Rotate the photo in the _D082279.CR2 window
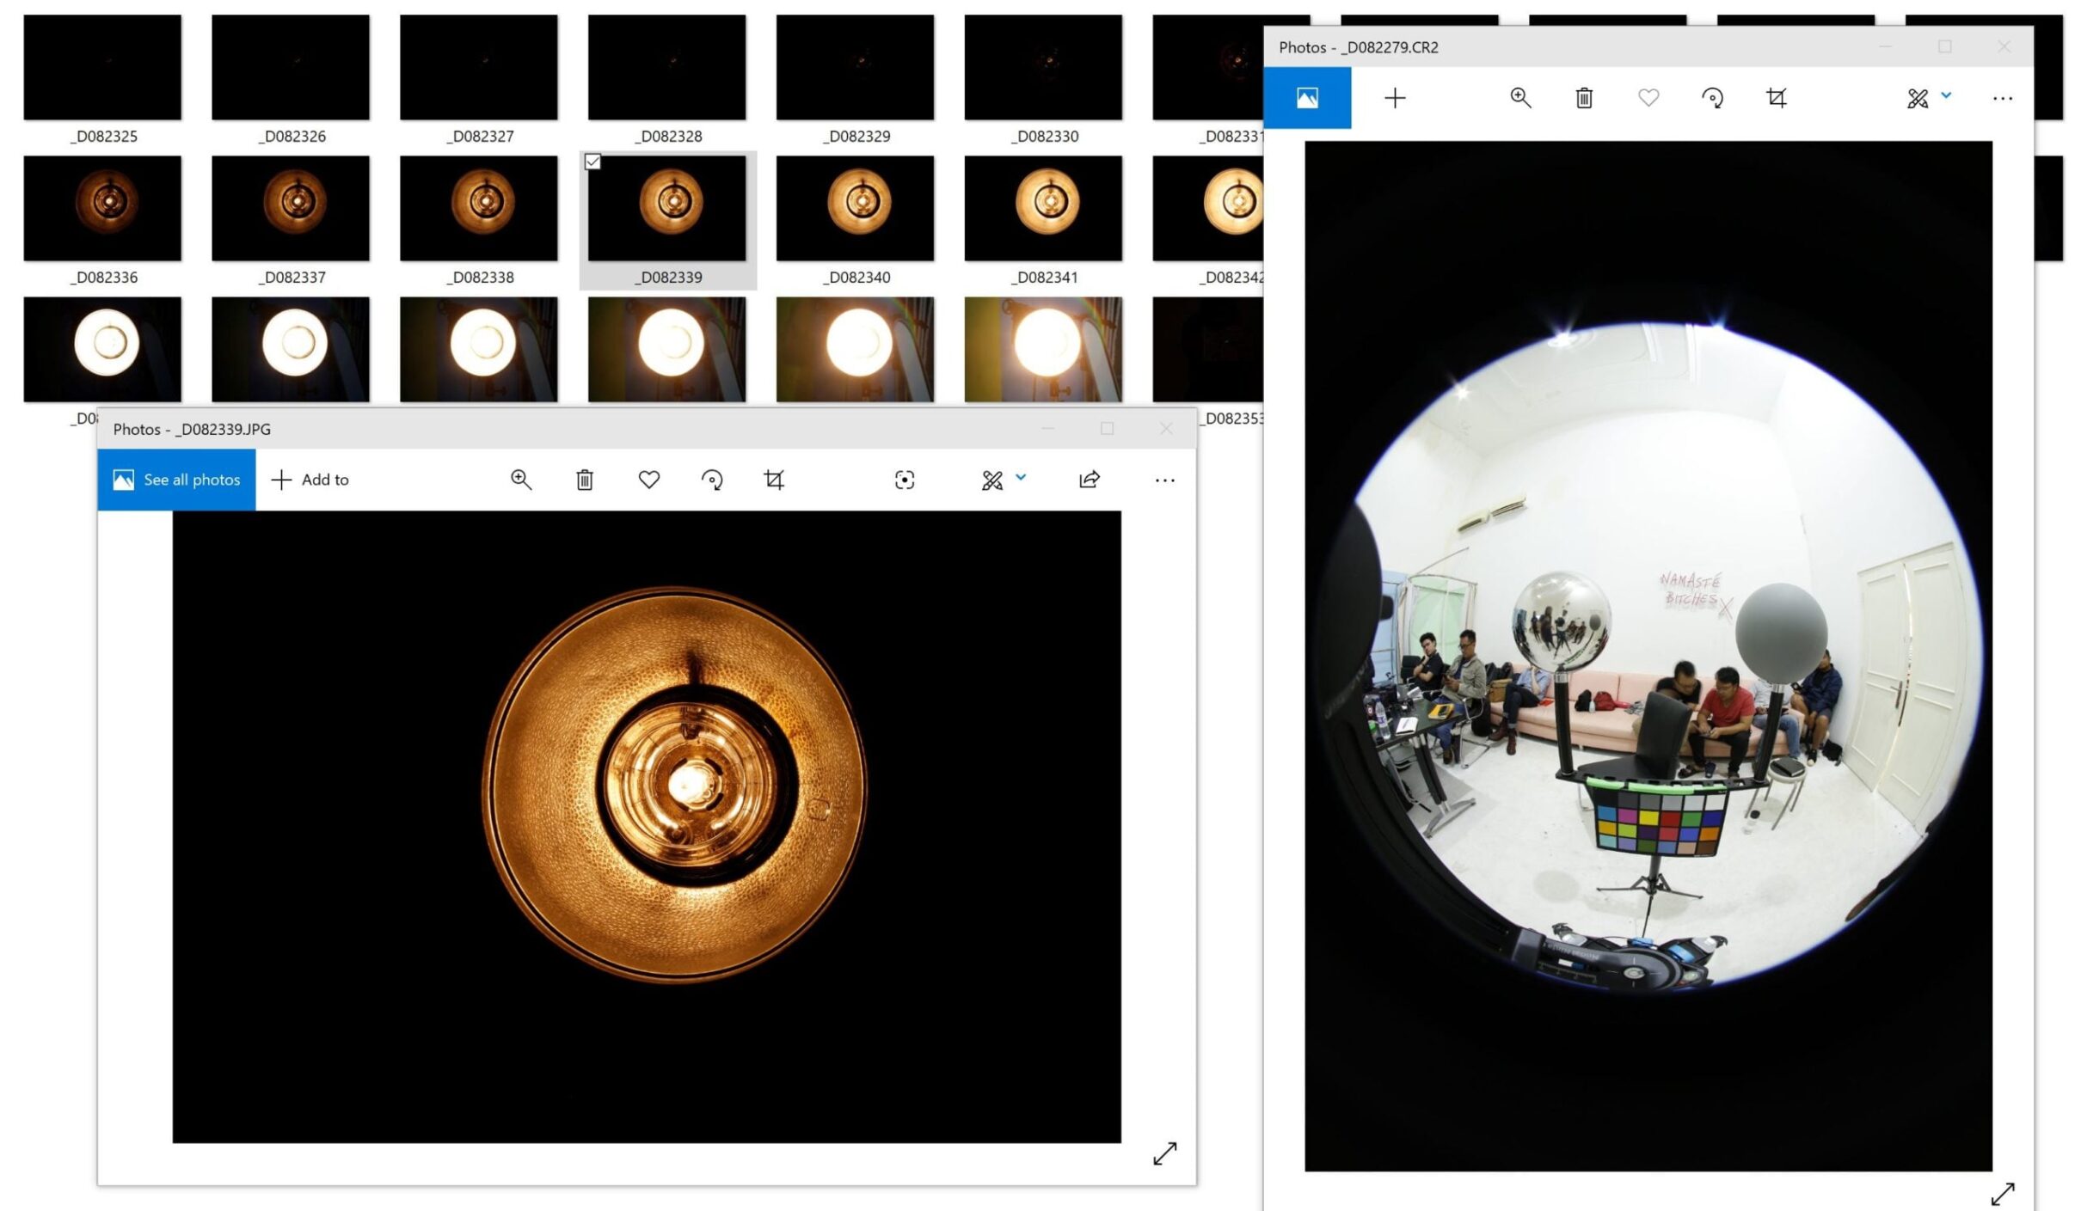Screen dimensions: 2081x1211 pos(1712,98)
